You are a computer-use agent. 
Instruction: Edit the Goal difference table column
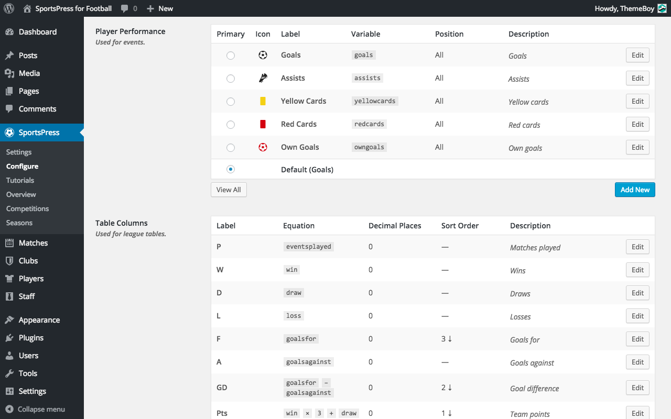tap(637, 388)
